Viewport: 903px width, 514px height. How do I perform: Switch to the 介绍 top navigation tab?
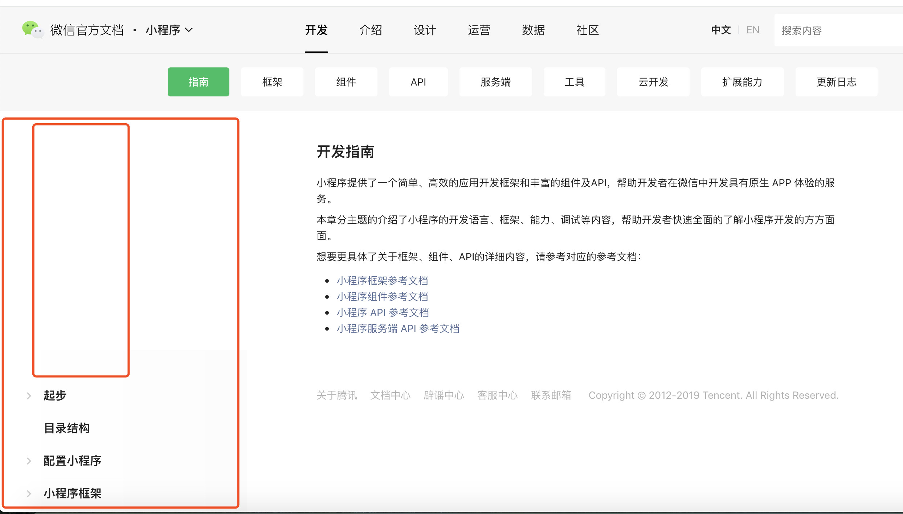click(371, 30)
